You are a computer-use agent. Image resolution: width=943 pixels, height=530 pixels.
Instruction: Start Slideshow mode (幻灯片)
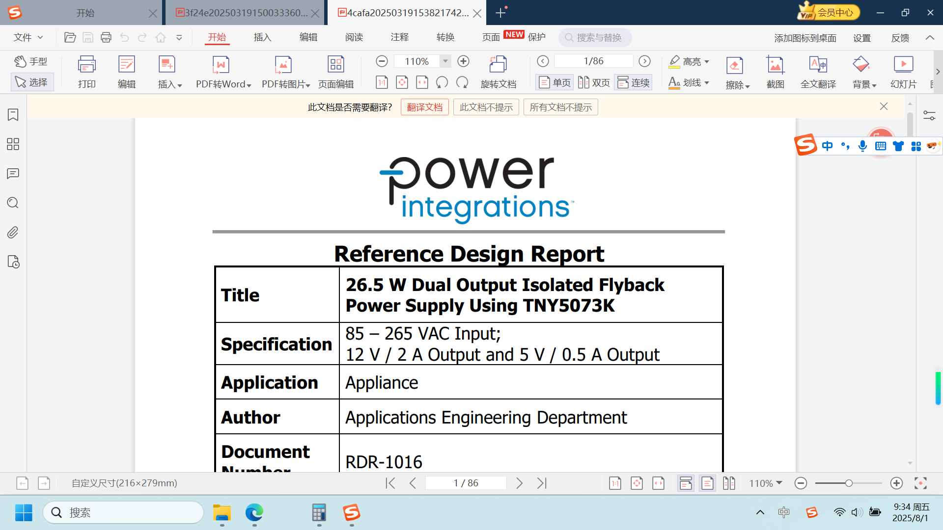[903, 72]
